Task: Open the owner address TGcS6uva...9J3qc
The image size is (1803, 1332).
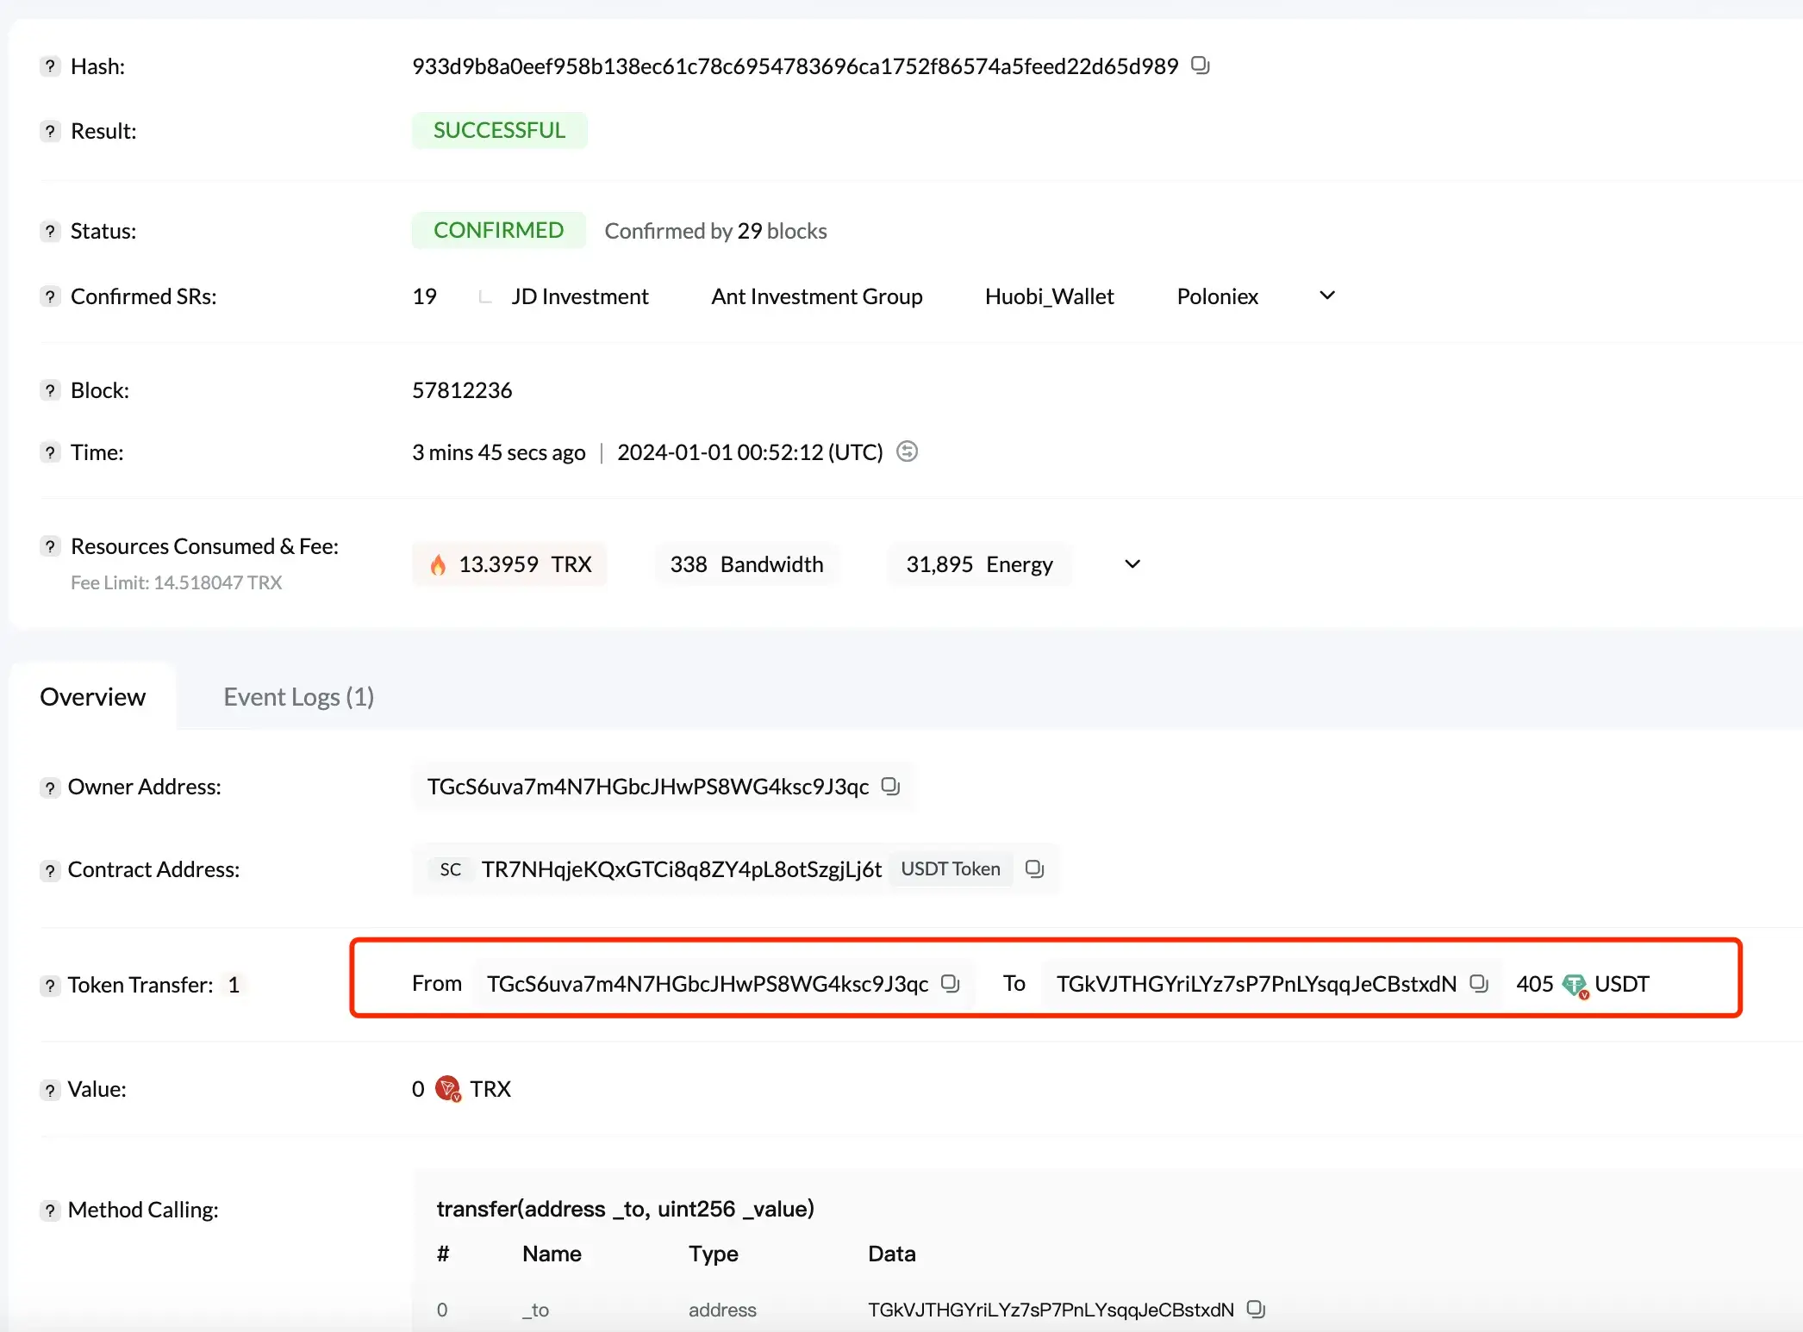Action: click(x=647, y=787)
